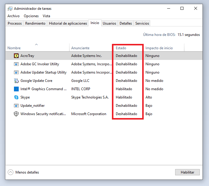Open the Opciones menu
The image size is (209, 186).
(31, 16)
